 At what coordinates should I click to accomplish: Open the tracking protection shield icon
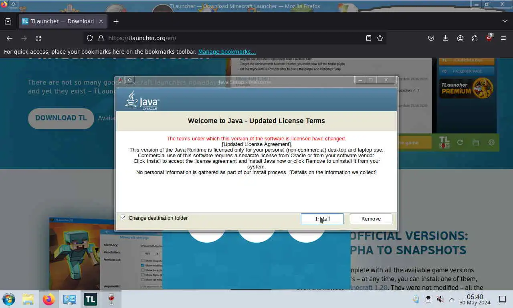tap(90, 38)
